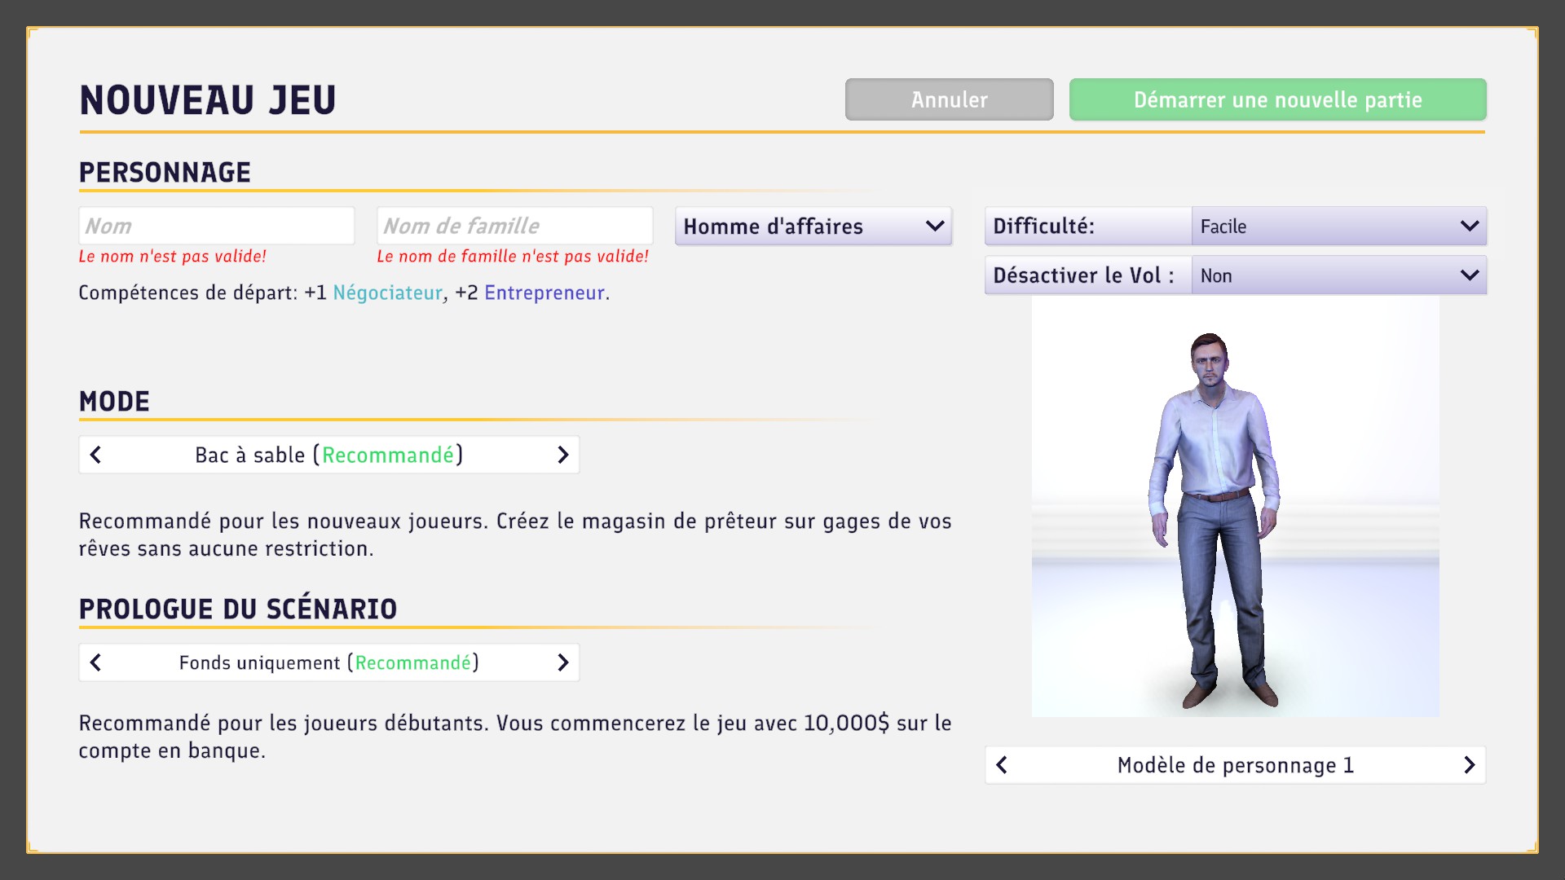The image size is (1565, 880).
Task: Click the Nom de famille field
Action: 514,226
